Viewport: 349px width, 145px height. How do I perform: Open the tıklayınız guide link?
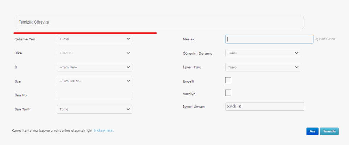103,131
